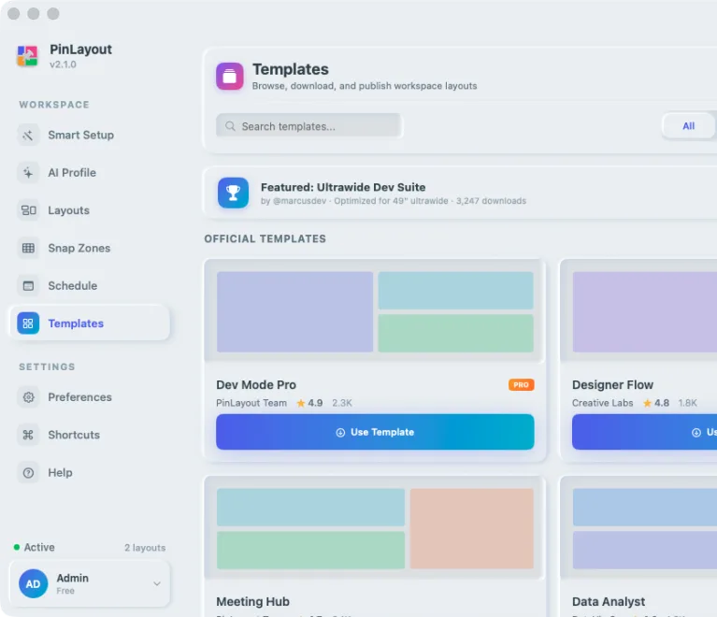Select the Snap Zones grid icon

[x=28, y=249]
